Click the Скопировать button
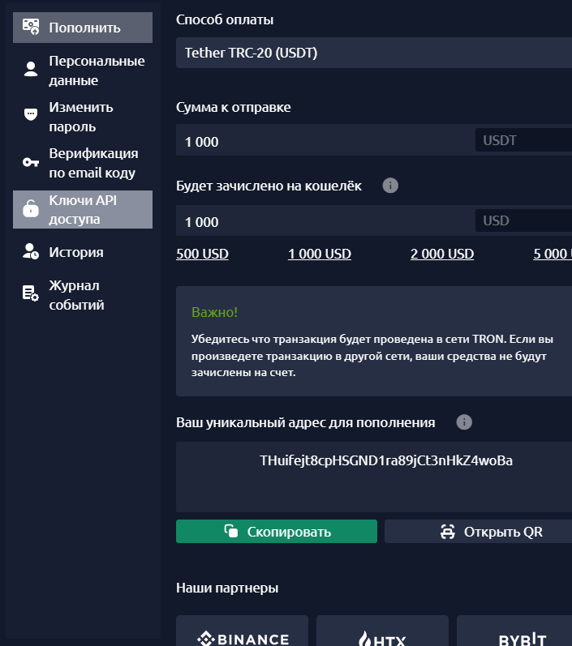 (277, 532)
